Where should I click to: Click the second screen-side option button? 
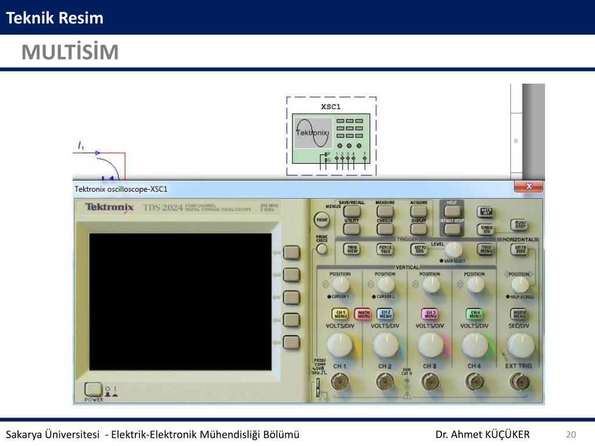(x=292, y=275)
